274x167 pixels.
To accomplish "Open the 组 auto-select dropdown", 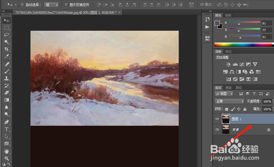I will coord(51,5).
